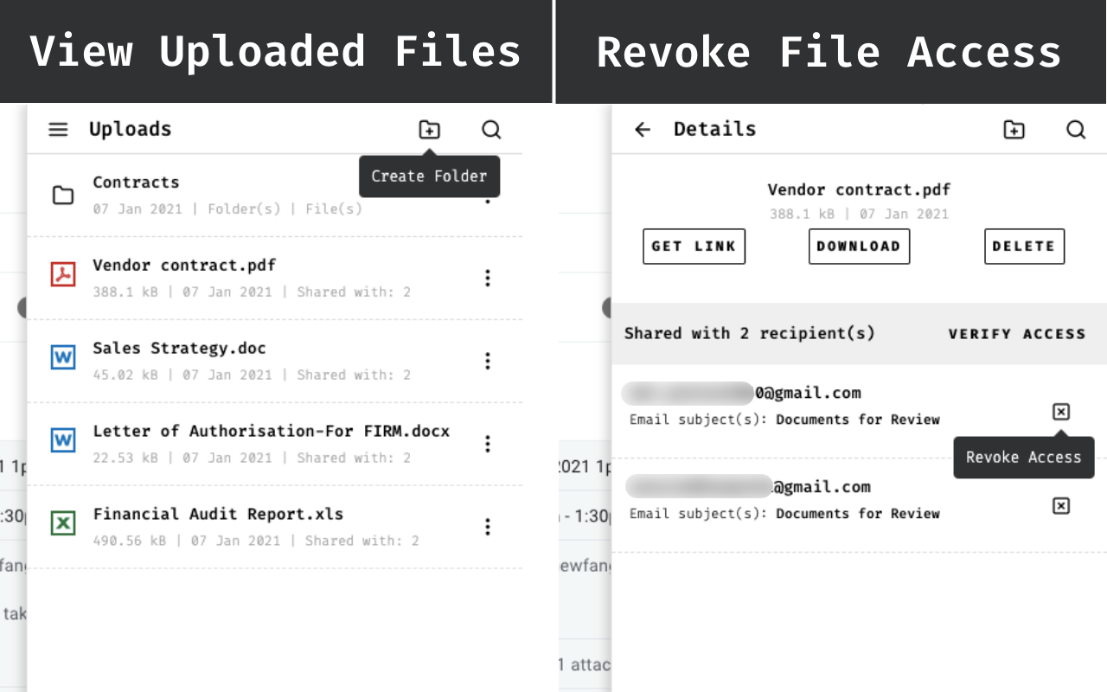
Task: Click Excel icon of Financial Audit Report.xls
Action: click(63, 523)
